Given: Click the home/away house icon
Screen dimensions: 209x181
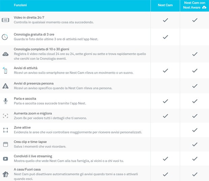Looking at the screenshot, I should click(x=5, y=174).
